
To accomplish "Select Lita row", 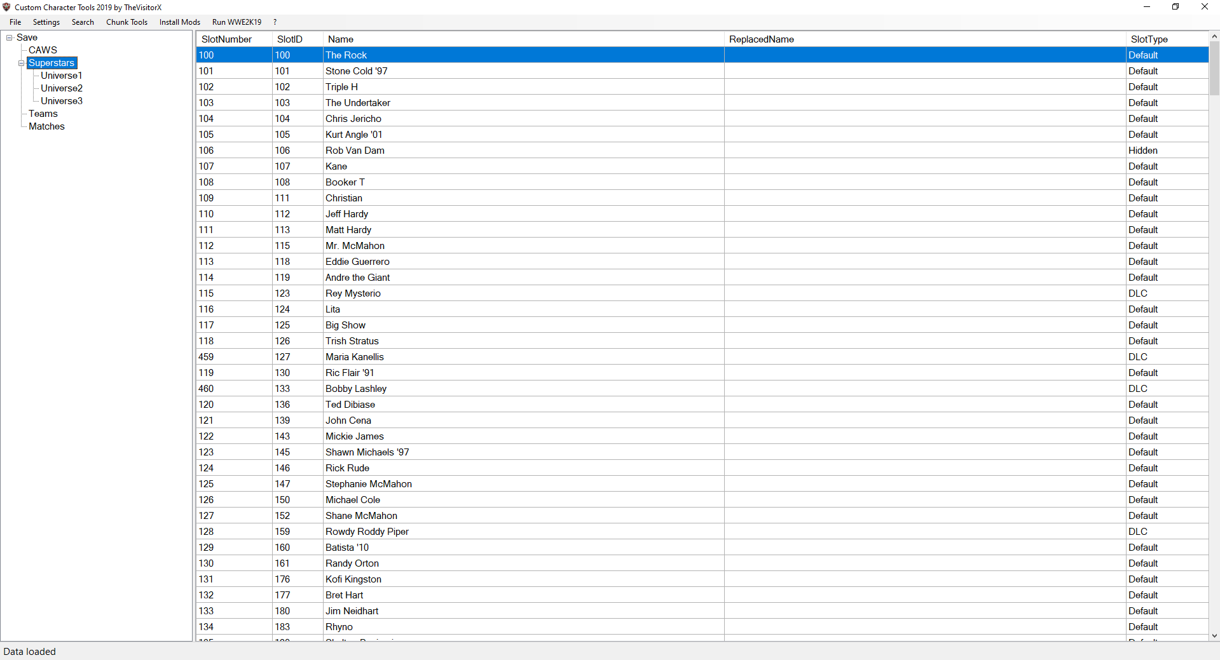I will [x=702, y=309].
